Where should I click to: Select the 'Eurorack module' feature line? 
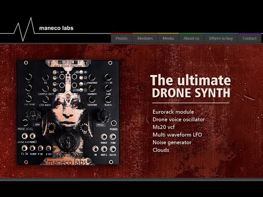(173, 112)
